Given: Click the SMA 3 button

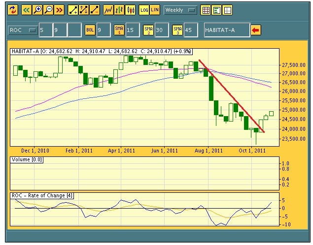Looking at the screenshot, I should coord(177,31).
